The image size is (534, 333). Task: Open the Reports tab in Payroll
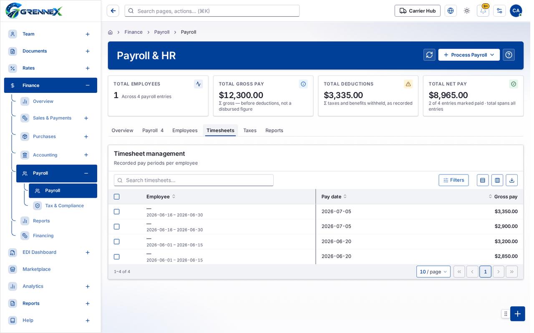coord(274,130)
